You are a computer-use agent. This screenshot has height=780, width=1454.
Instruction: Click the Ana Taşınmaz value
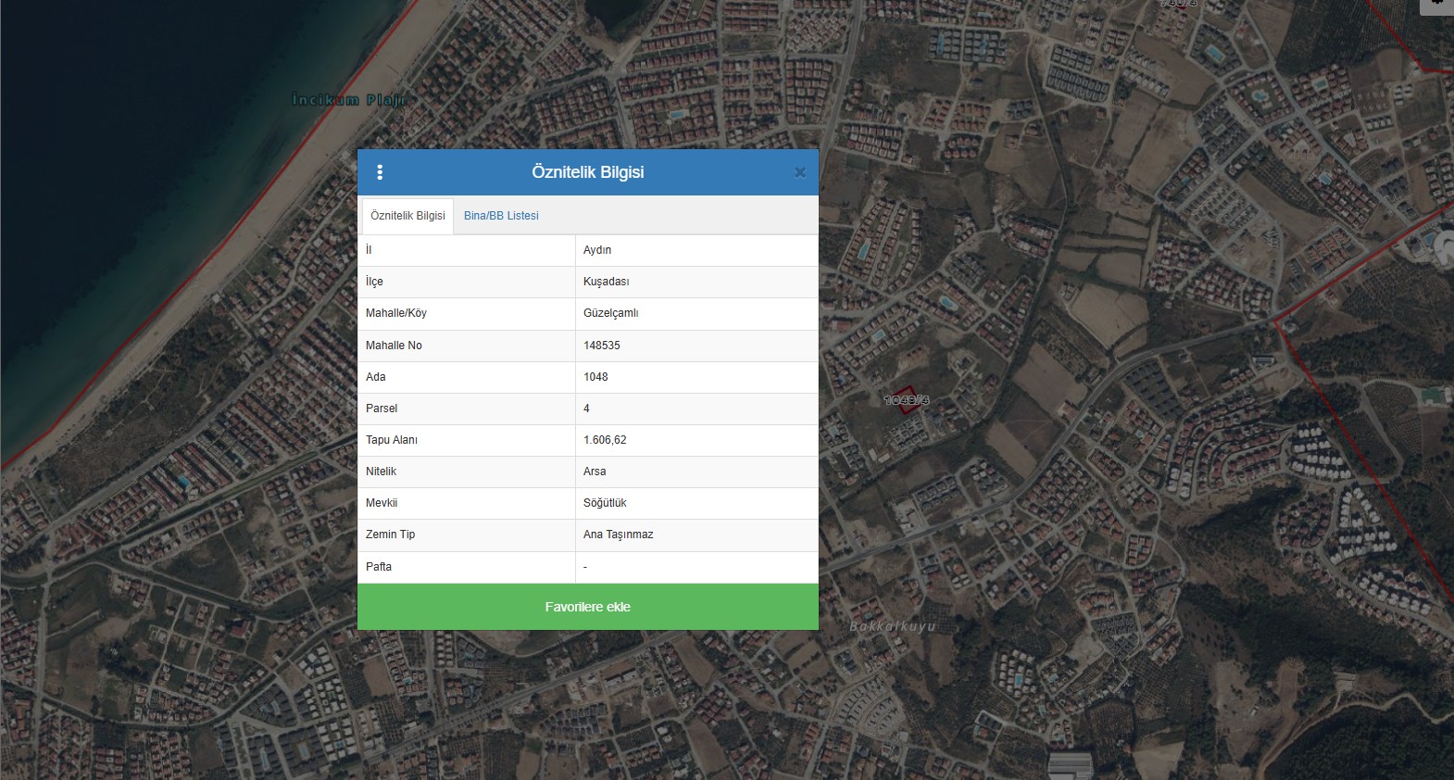[618, 535]
